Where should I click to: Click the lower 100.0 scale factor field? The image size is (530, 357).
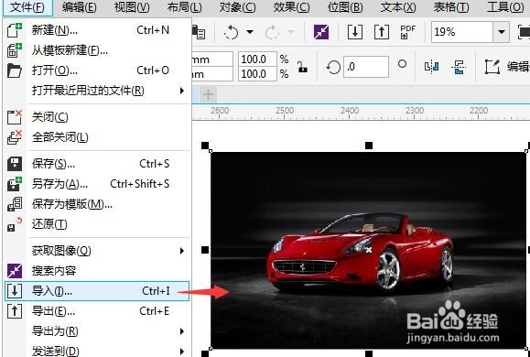tap(257, 74)
